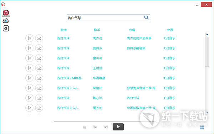
Task: Click the 来源 column header
Action: coord(170,30)
